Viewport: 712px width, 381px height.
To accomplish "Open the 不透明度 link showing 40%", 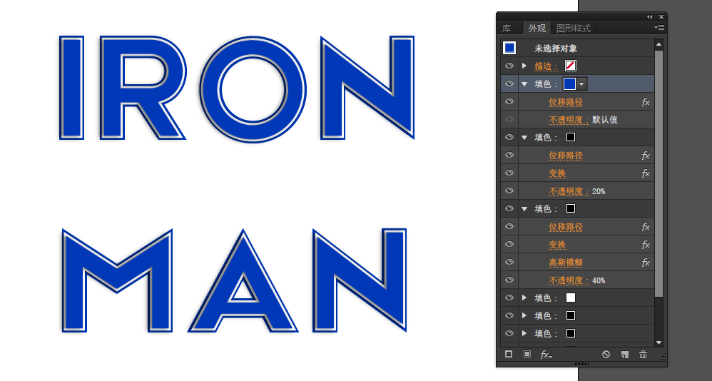I will click(569, 280).
